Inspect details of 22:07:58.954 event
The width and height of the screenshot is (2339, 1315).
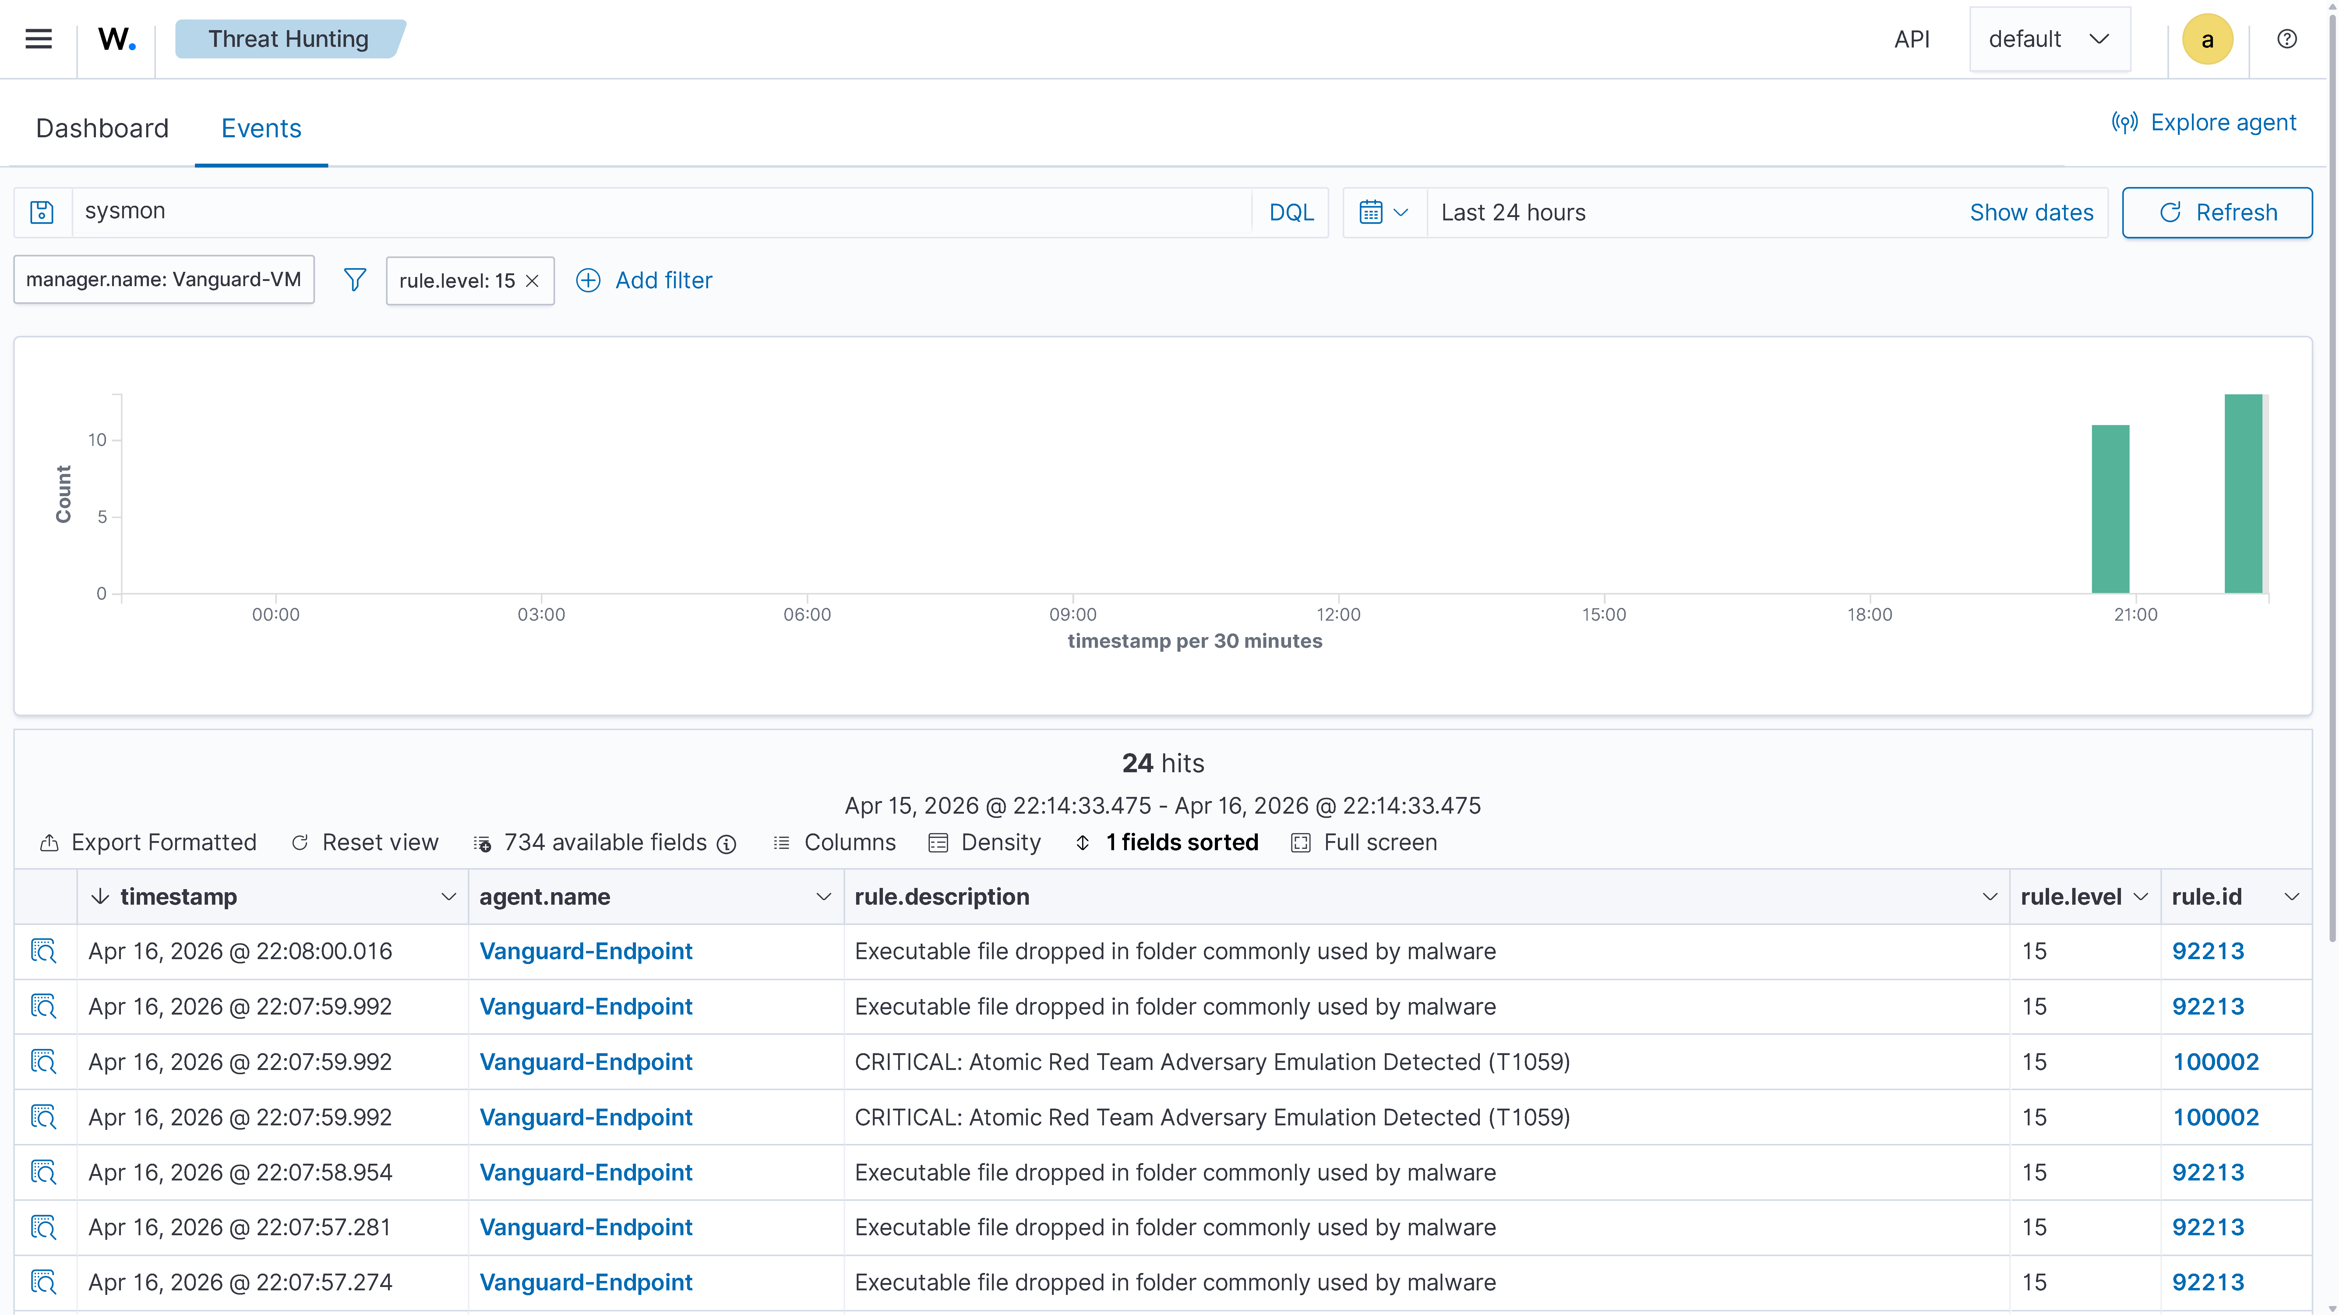tap(44, 1173)
